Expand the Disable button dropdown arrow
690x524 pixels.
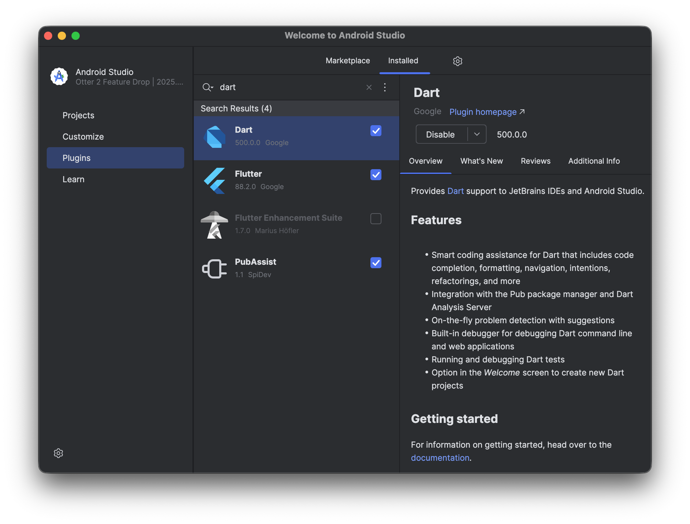tap(477, 134)
